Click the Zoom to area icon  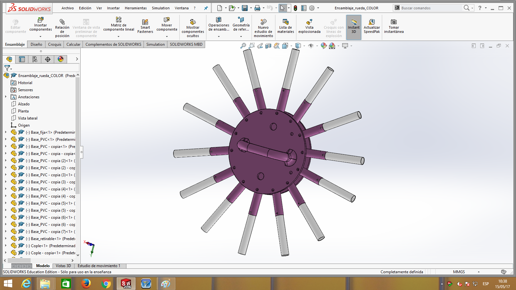pyautogui.click(x=252, y=46)
